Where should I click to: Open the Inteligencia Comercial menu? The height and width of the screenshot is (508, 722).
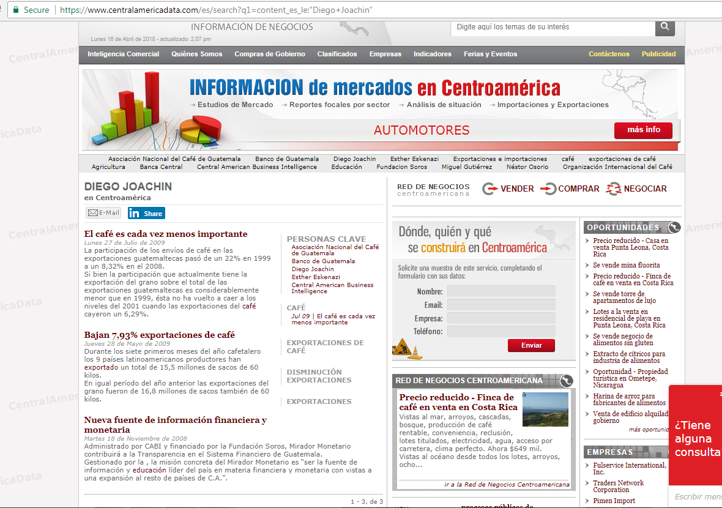tap(123, 54)
